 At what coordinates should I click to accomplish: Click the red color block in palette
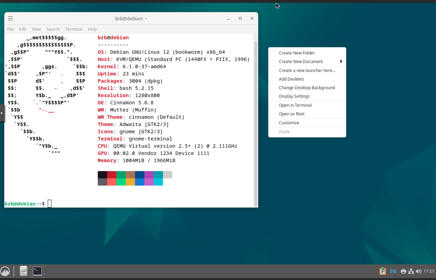tap(112, 175)
